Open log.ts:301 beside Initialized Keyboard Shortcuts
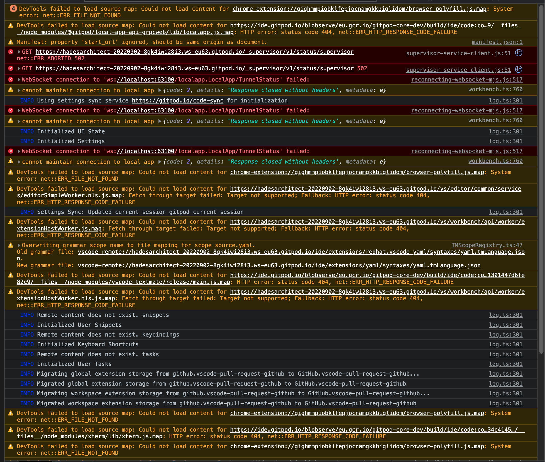The image size is (545, 462). point(505,344)
